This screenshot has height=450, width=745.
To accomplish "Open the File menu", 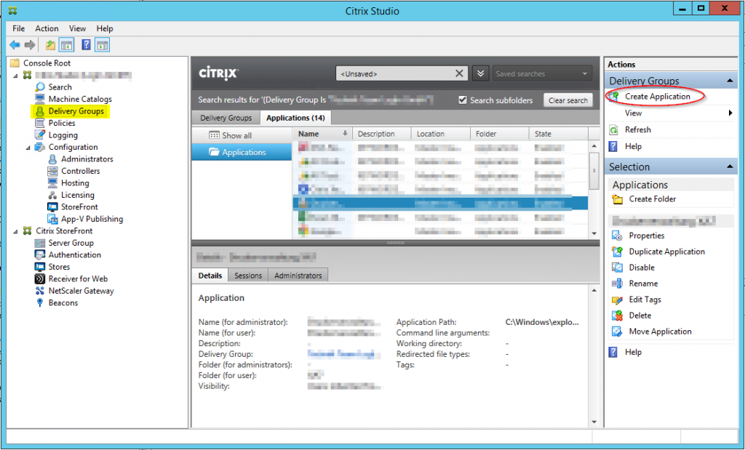I will [18, 28].
